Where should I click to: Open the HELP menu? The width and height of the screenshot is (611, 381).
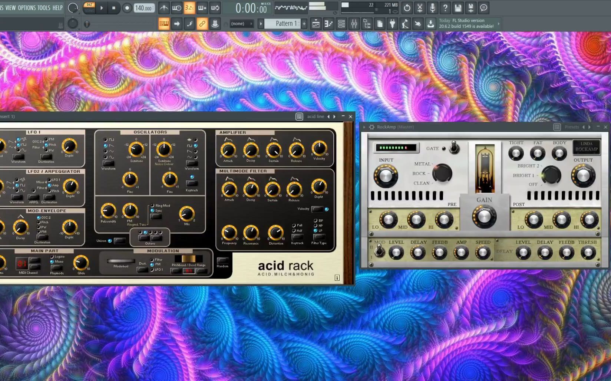(x=57, y=7)
